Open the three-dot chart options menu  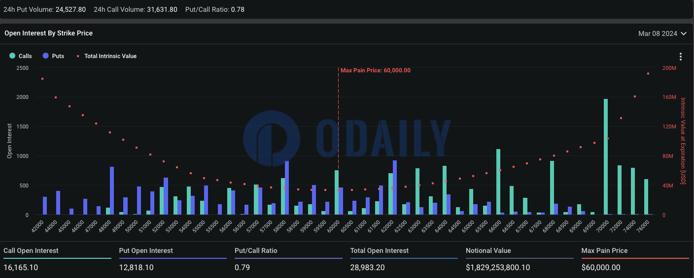click(680, 57)
